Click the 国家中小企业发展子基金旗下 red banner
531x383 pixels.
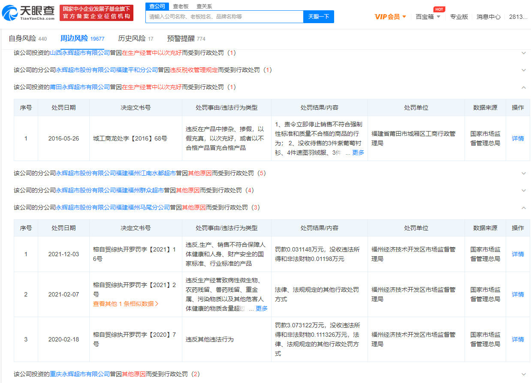coord(96,13)
